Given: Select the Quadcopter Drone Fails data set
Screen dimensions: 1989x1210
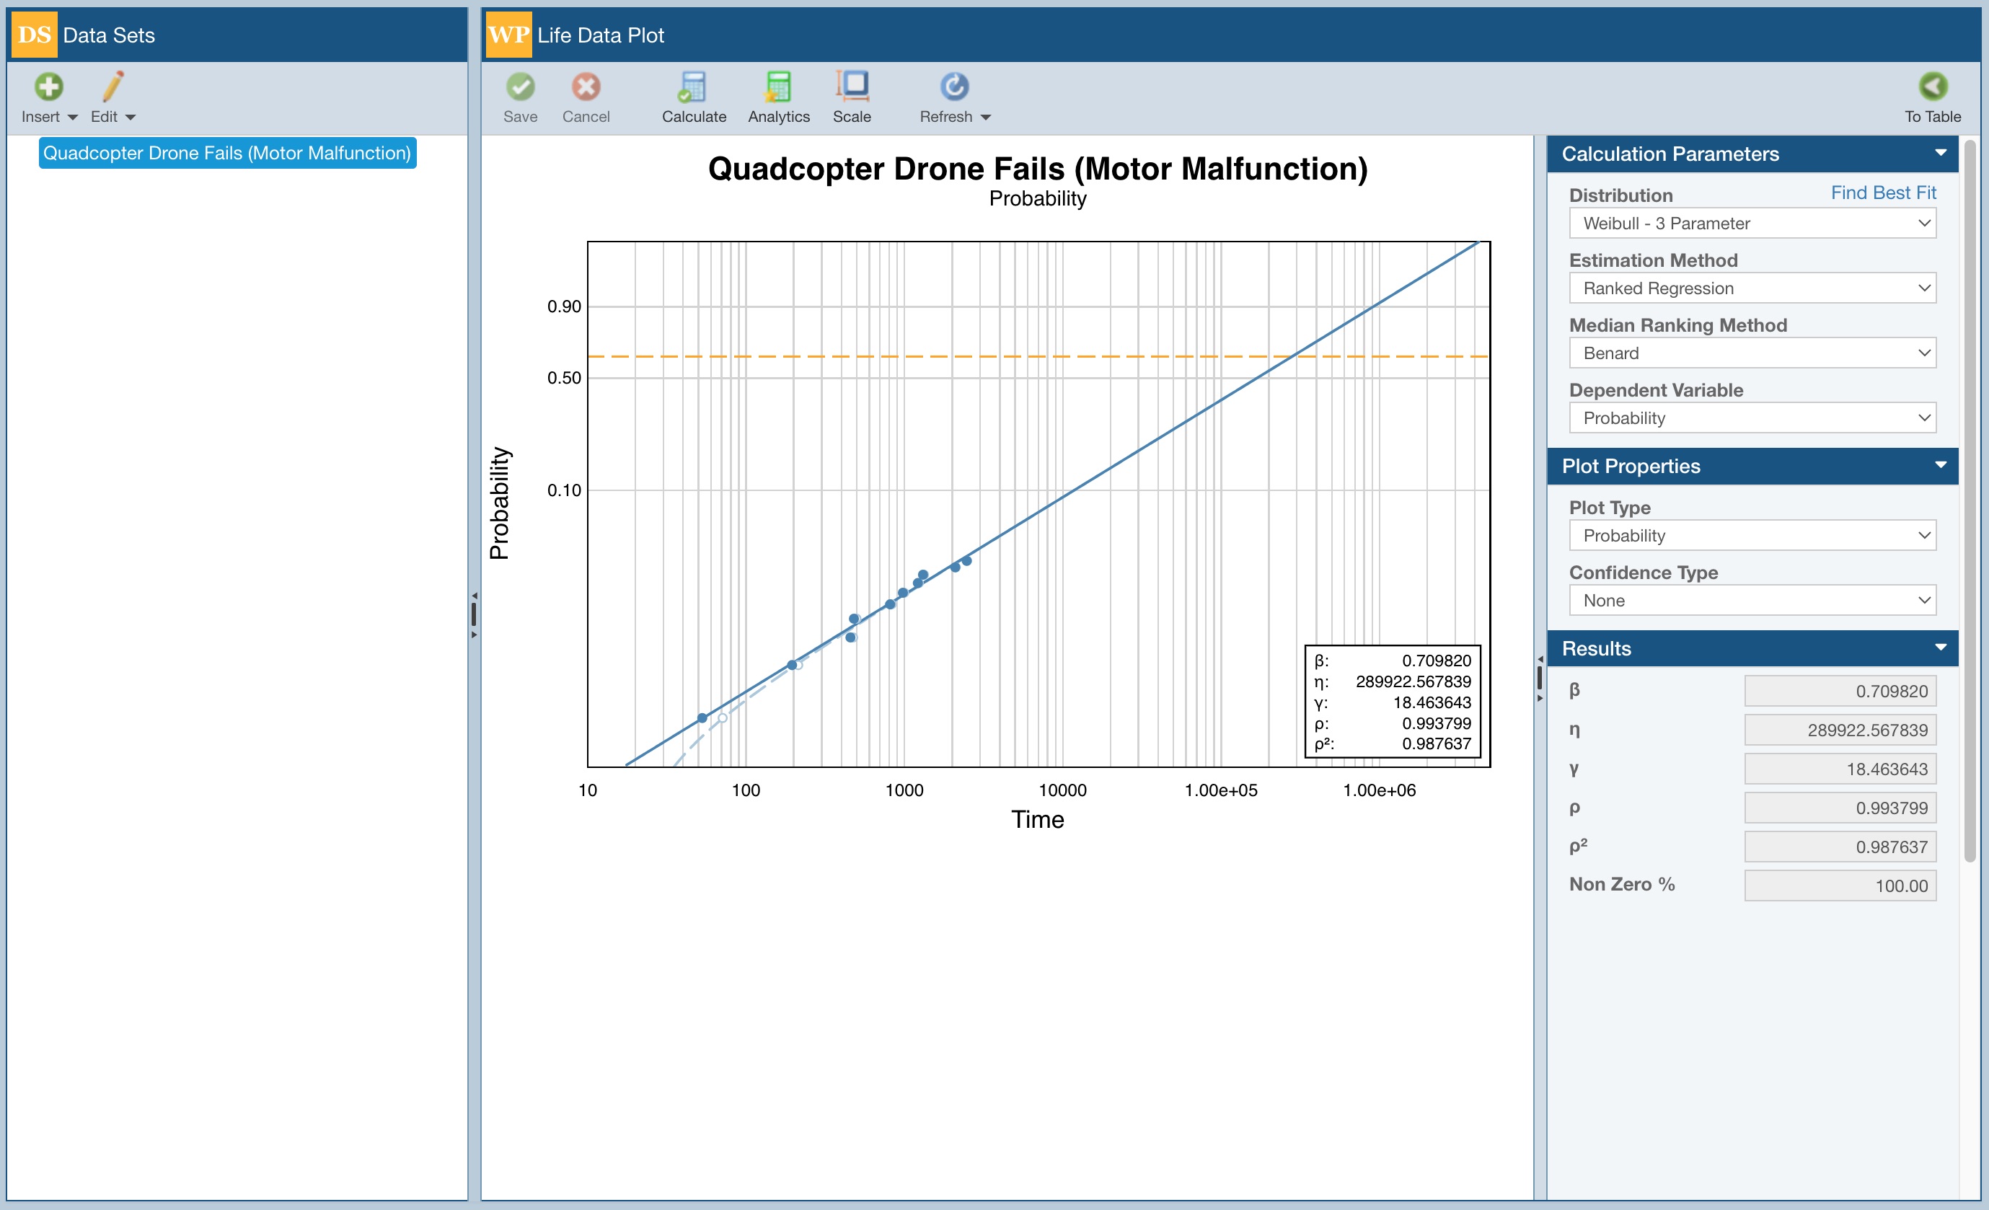Looking at the screenshot, I should (x=227, y=154).
